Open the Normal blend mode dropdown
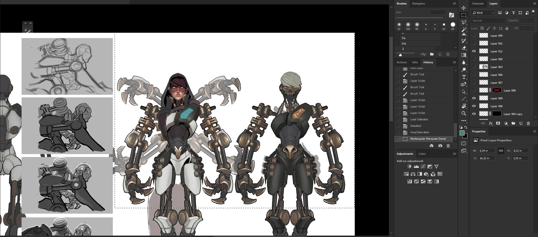The image size is (538, 237). pyautogui.click(x=488, y=21)
